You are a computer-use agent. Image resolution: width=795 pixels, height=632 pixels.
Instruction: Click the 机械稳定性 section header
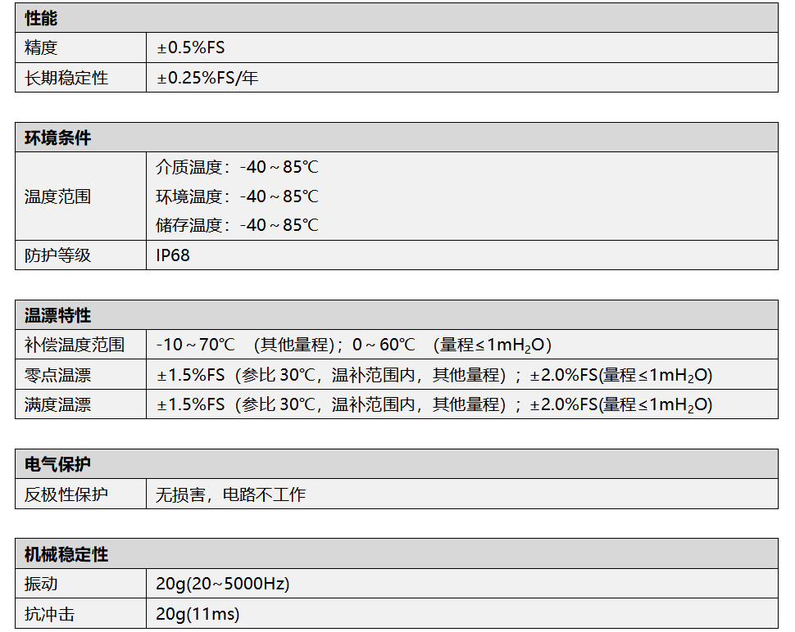[x=66, y=554]
